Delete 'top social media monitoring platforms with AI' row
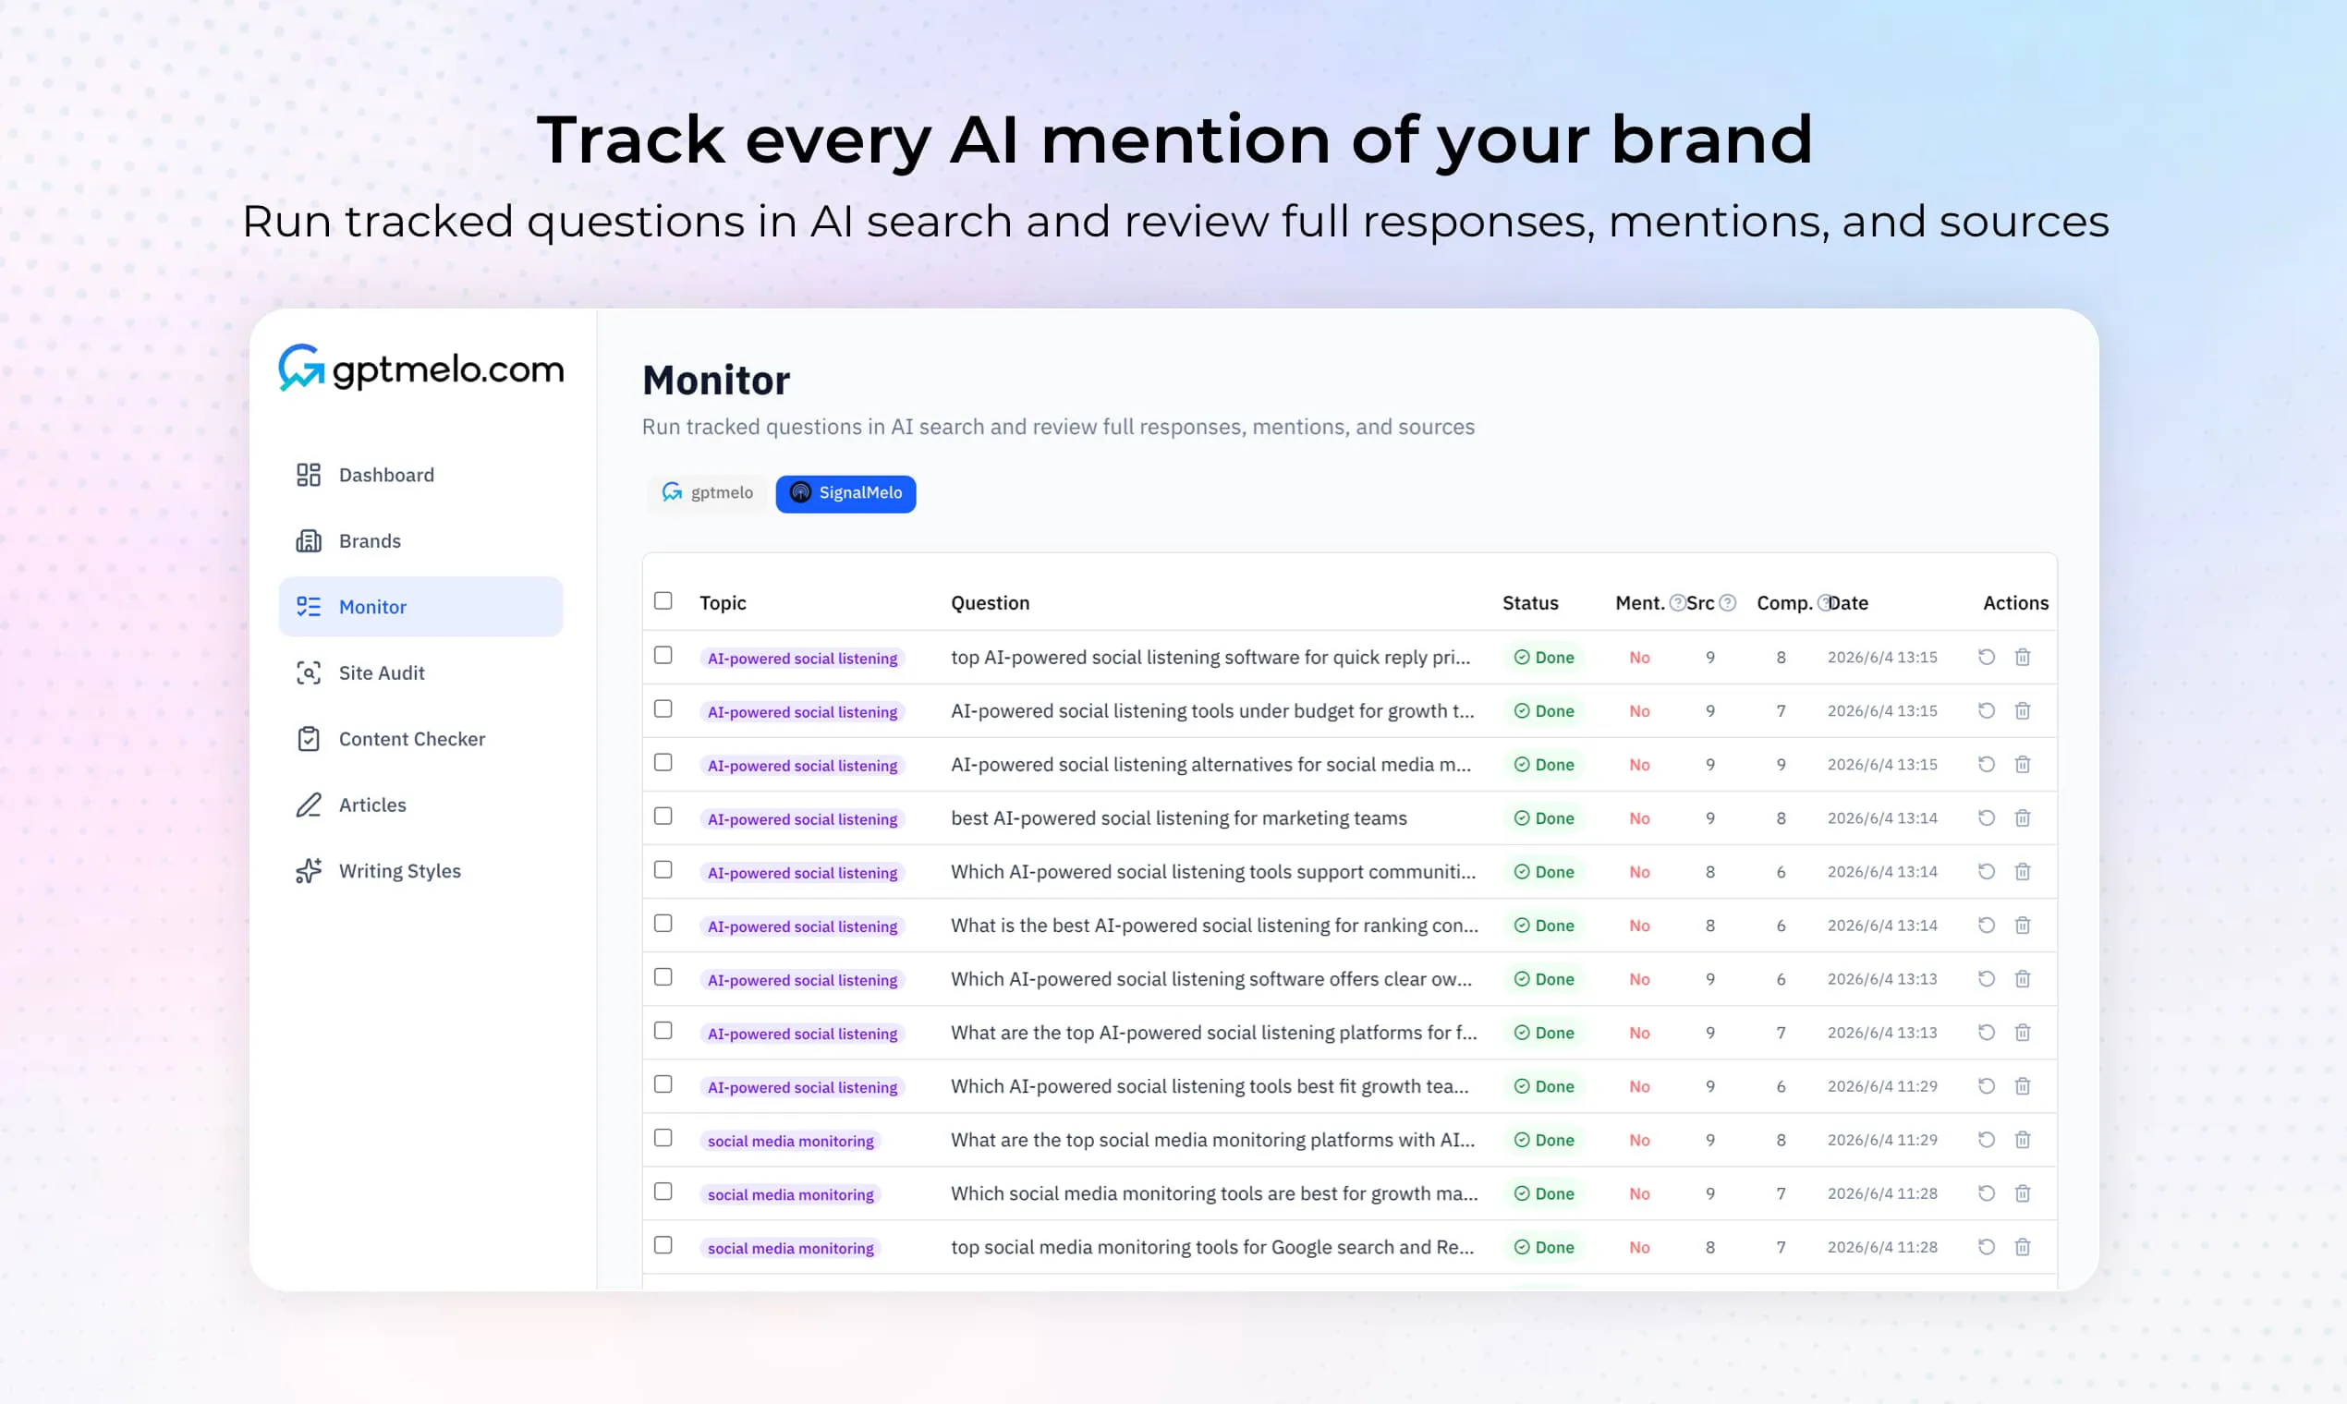 coord(2023,1140)
